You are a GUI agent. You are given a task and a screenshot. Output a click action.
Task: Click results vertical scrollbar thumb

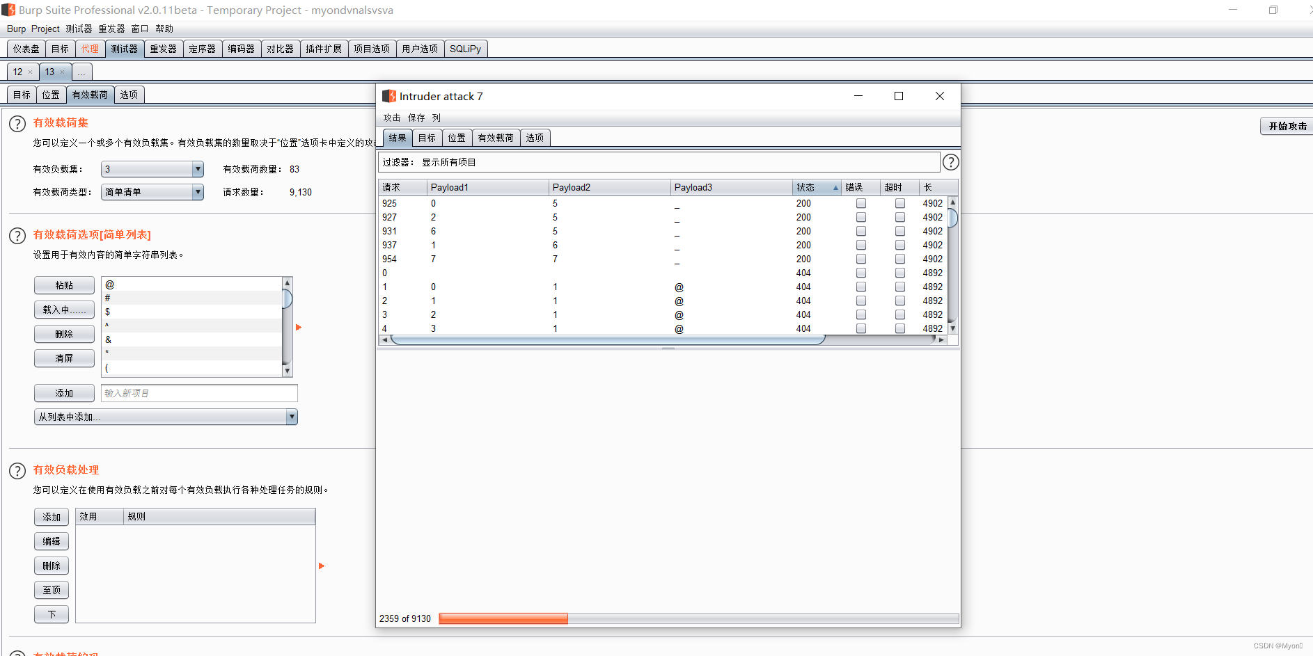pos(952,217)
